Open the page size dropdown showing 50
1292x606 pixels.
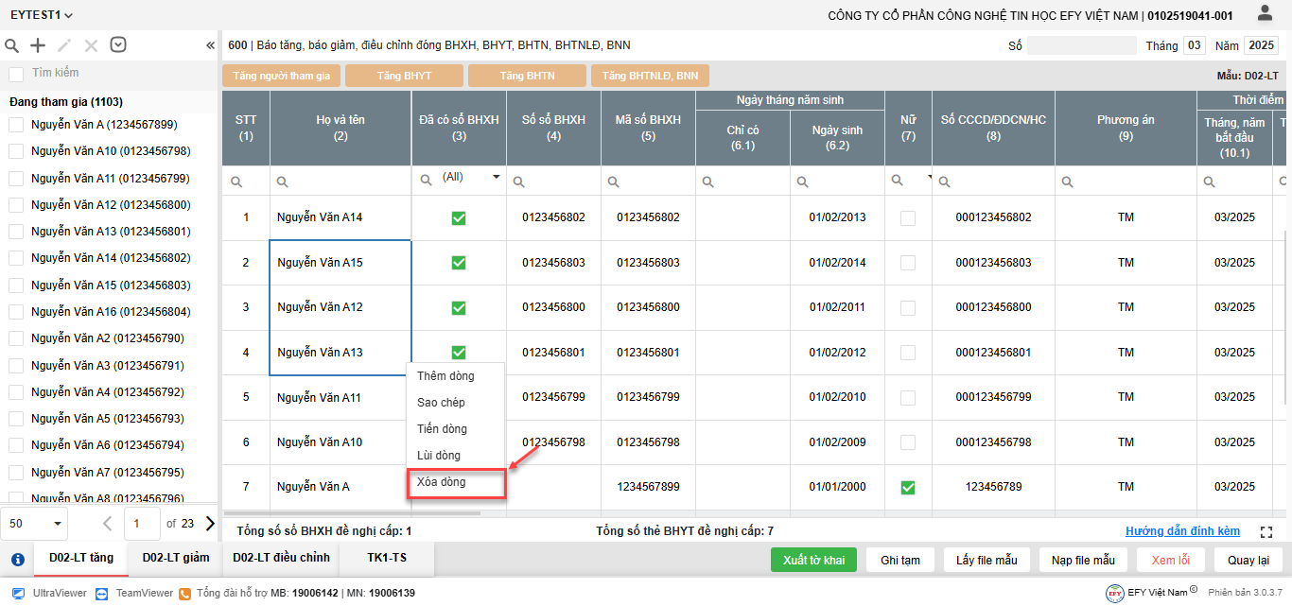35,523
